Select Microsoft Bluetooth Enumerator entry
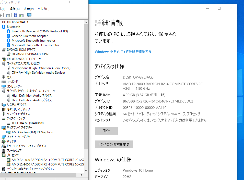 33,41
